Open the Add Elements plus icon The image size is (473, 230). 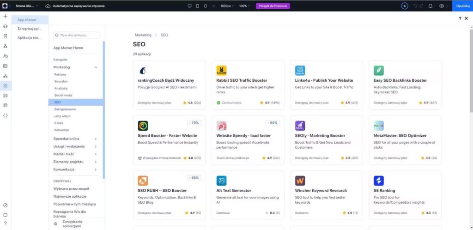pyautogui.click(x=5, y=16)
